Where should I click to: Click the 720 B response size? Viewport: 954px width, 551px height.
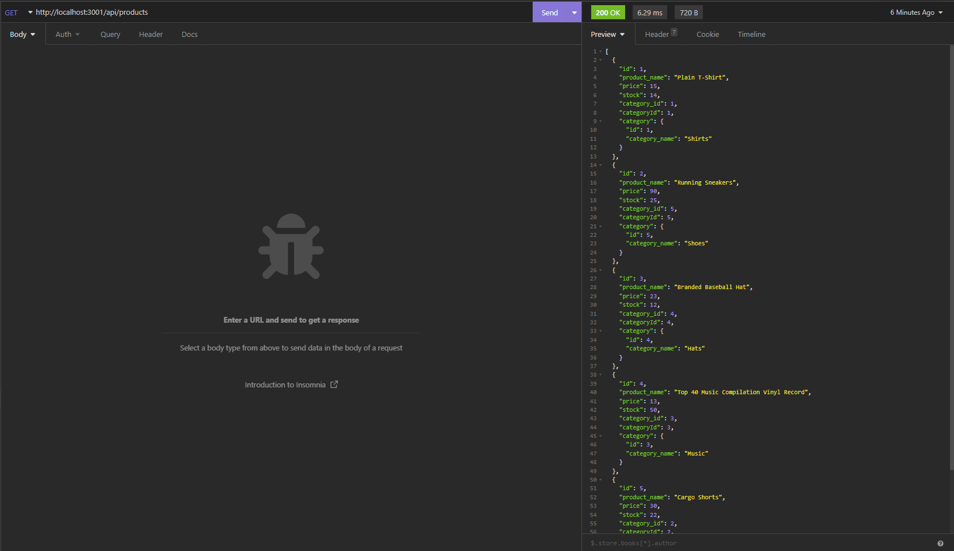(689, 12)
